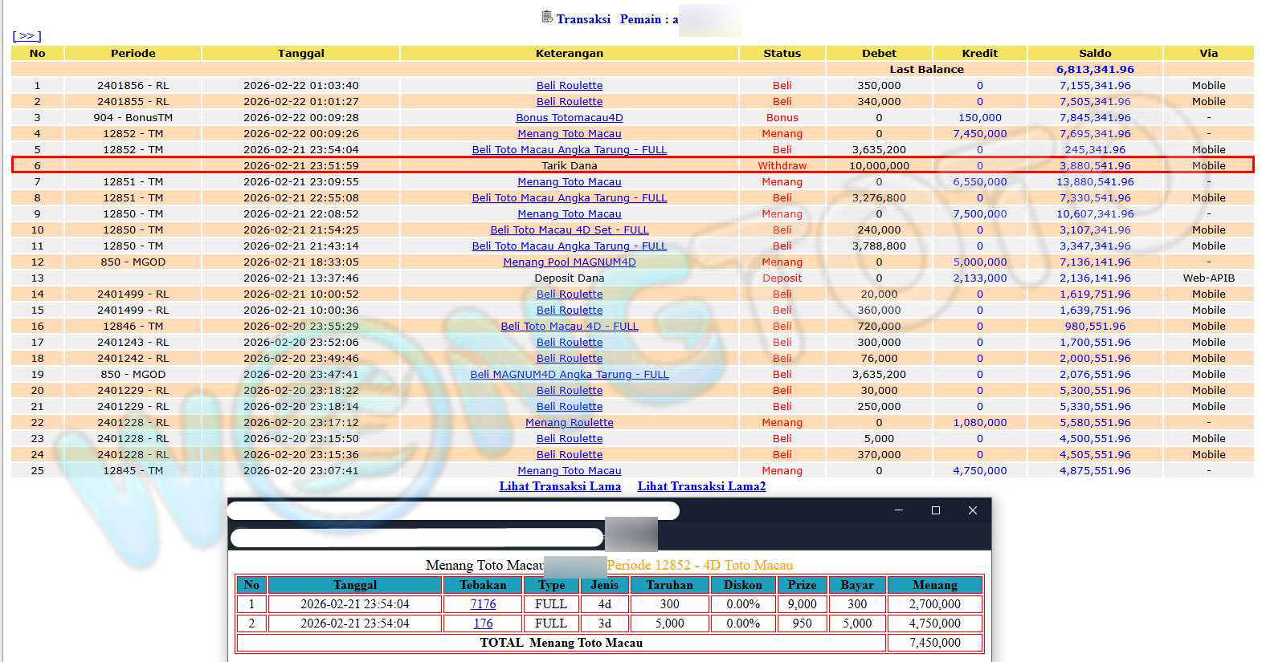Open Menang Roulette transaction link

pos(569,423)
